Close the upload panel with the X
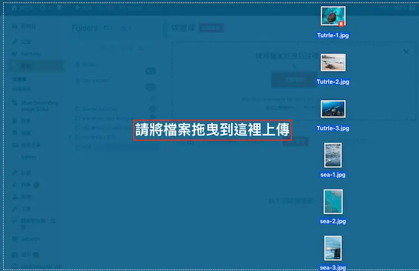Screen dimensions: 419x271 point(406,51)
